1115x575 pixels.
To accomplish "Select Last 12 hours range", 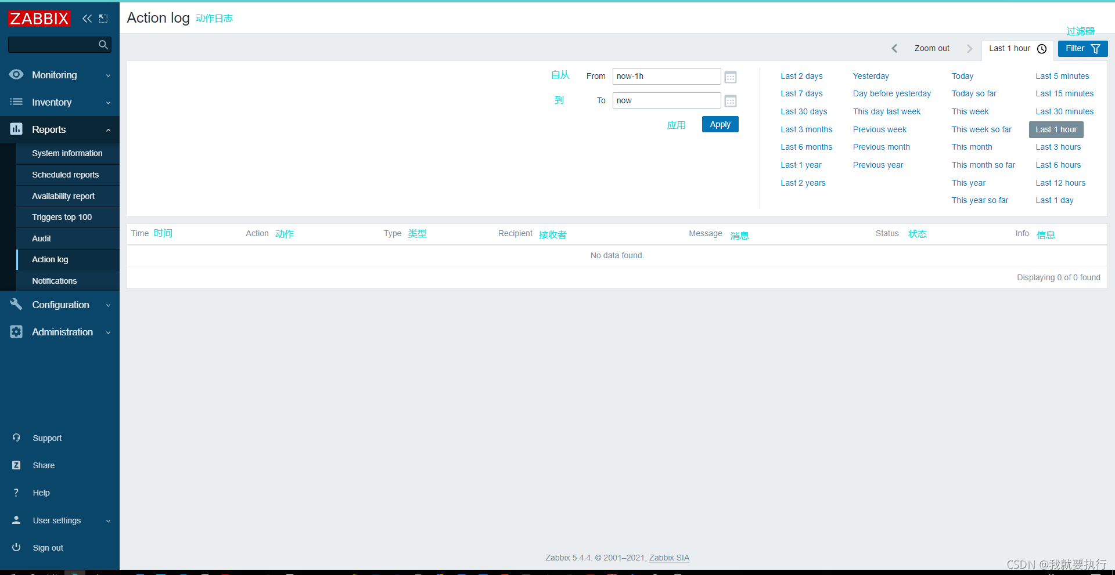I will coord(1060,183).
